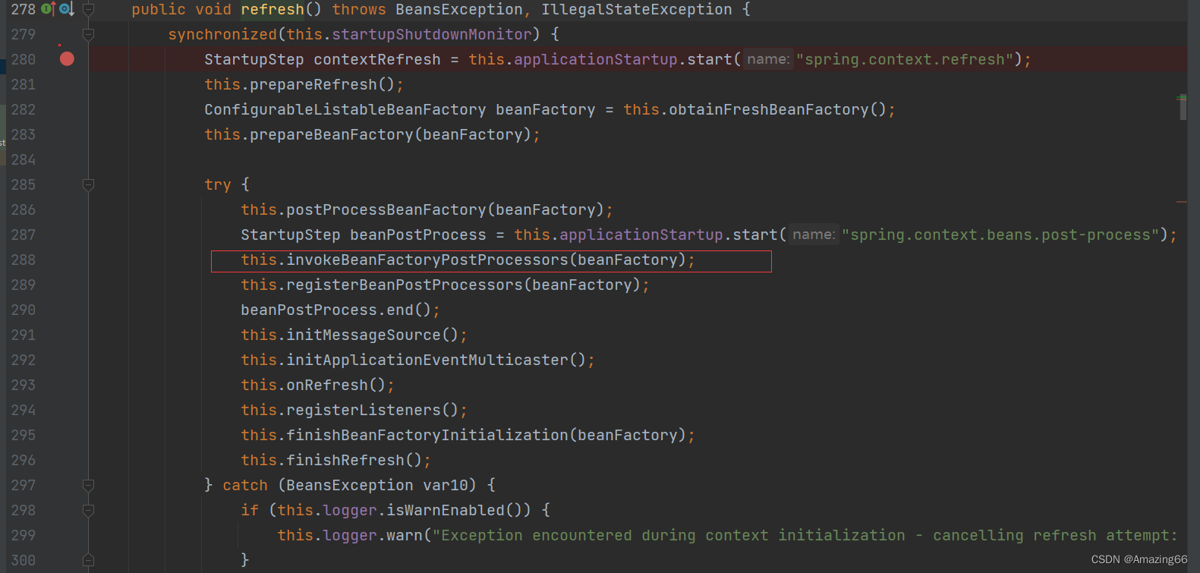The image size is (1200, 573).
Task: Click the green implements-method gutter icon on line 278
Action: tap(49, 9)
